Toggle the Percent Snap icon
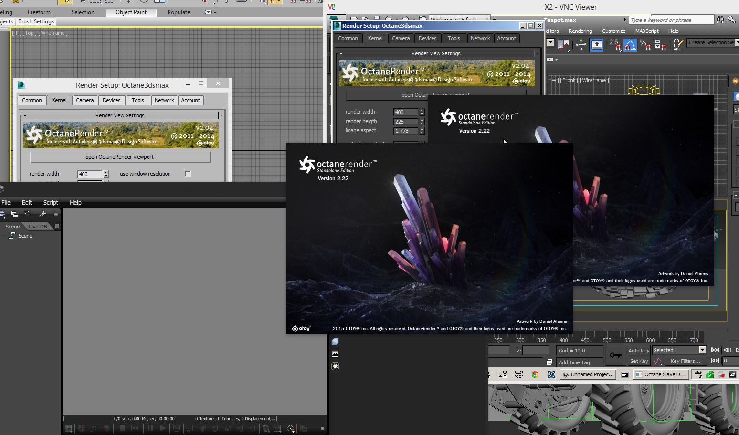This screenshot has height=435, width=739. click(x=645, y=44)
